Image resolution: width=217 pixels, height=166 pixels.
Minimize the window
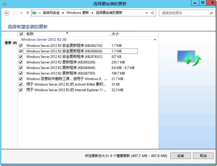click(x=195, y=3)
